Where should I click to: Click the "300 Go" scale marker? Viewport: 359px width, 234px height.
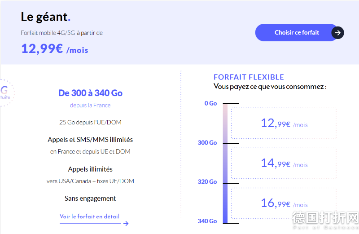[x=207, y=143]
